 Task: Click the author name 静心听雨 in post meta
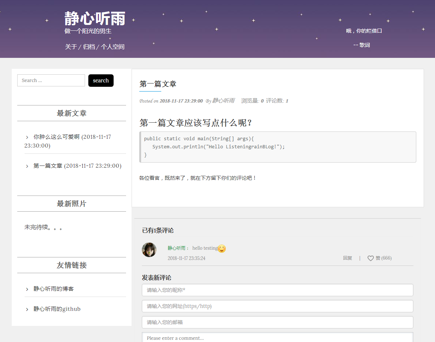click(x=223, y=101)
